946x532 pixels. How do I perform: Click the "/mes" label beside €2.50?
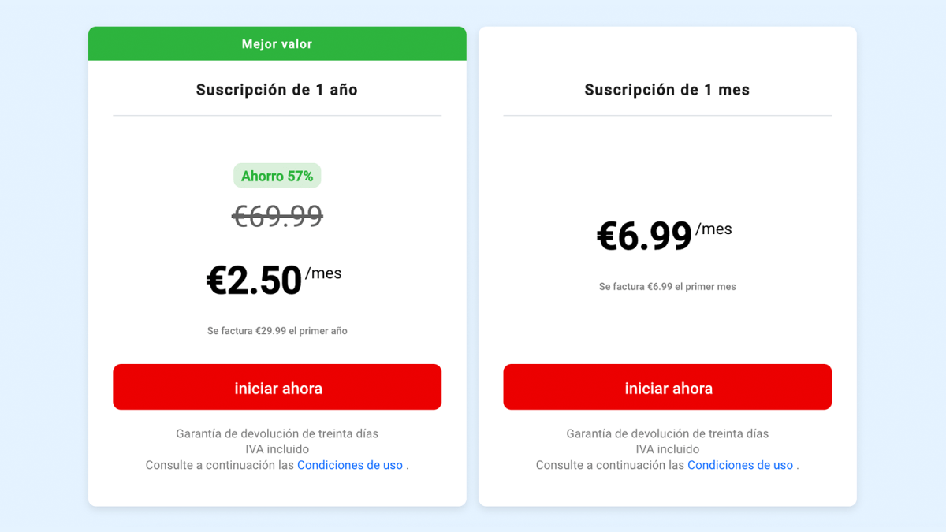(x=323, y=273)
